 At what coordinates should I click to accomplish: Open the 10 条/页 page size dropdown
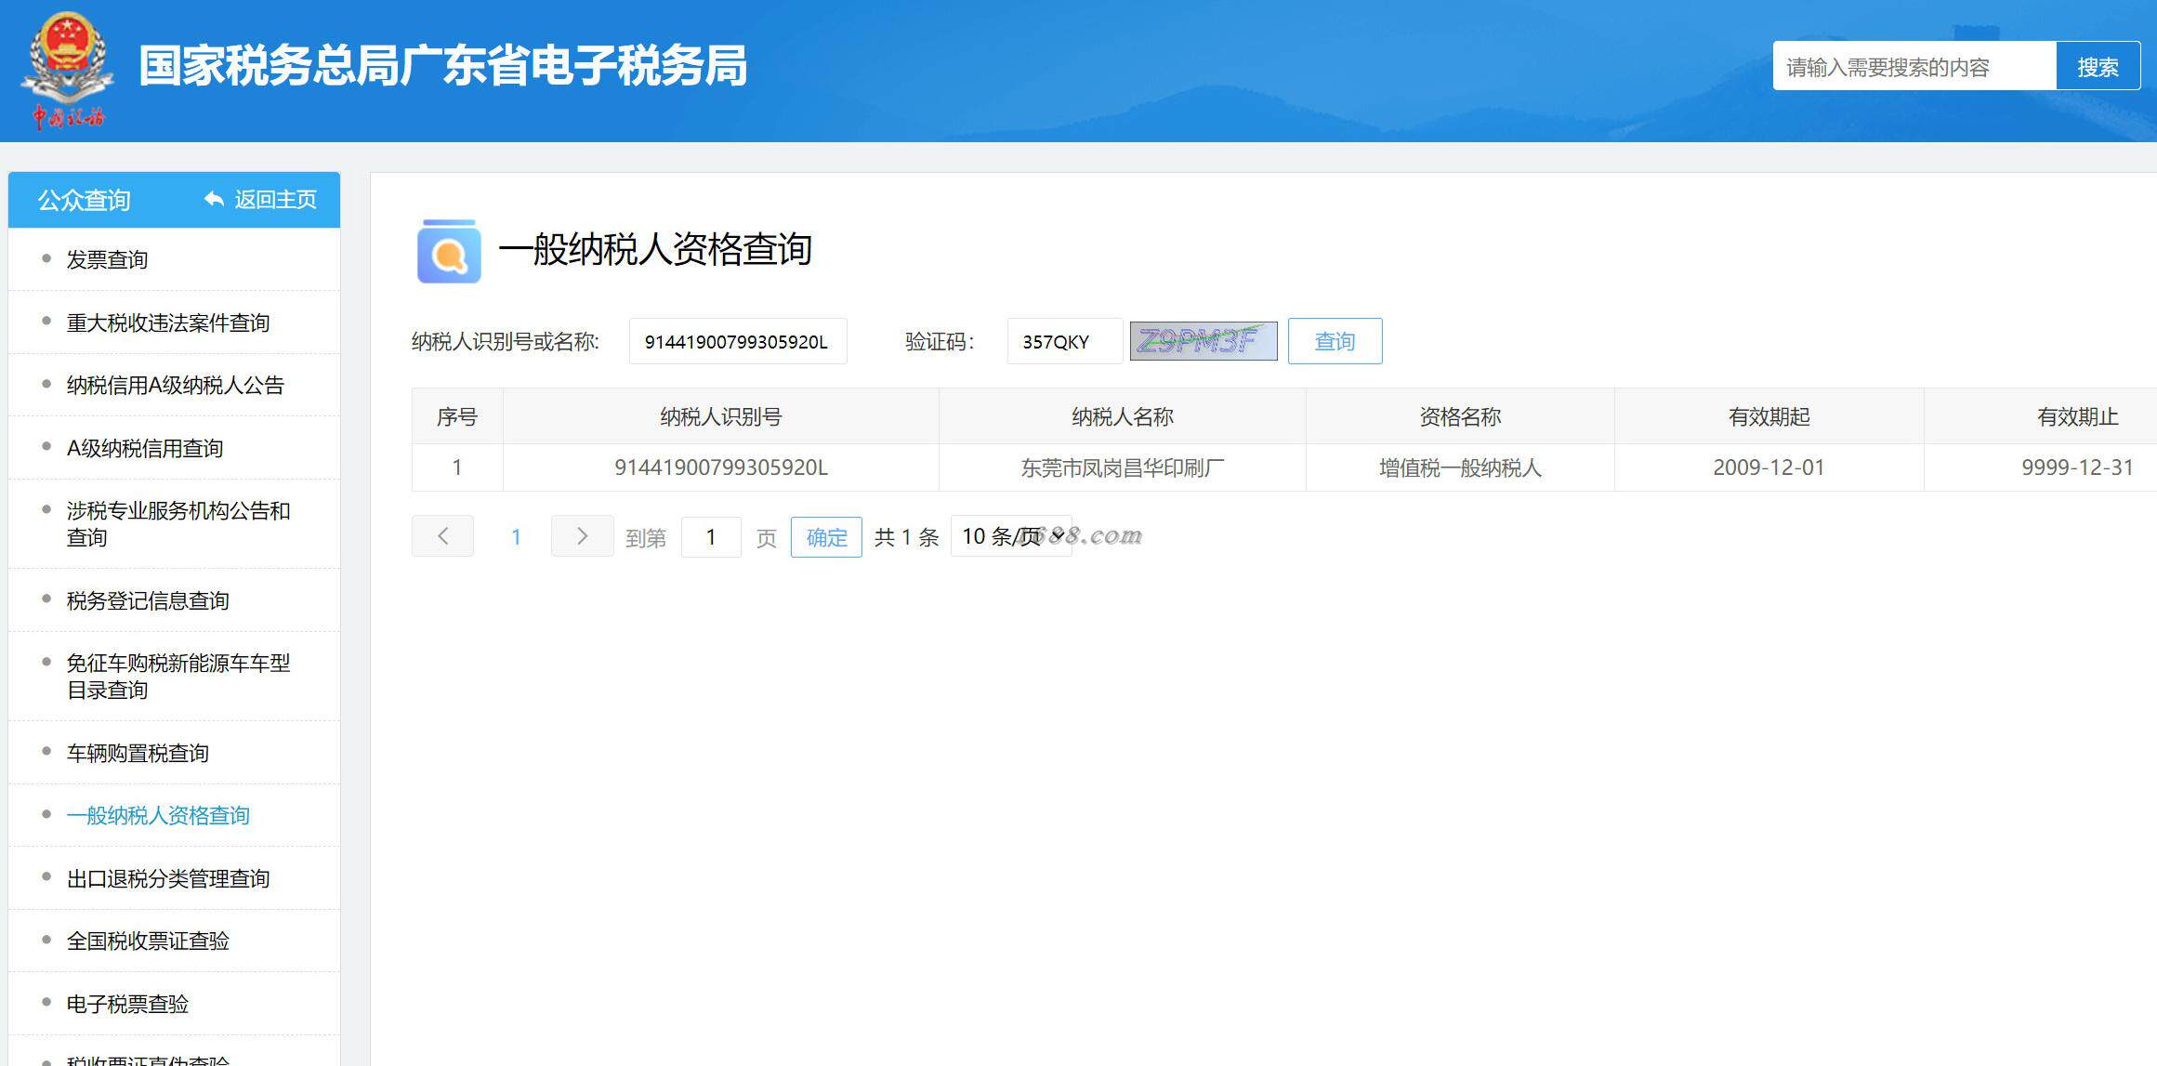click(1011, 536)
